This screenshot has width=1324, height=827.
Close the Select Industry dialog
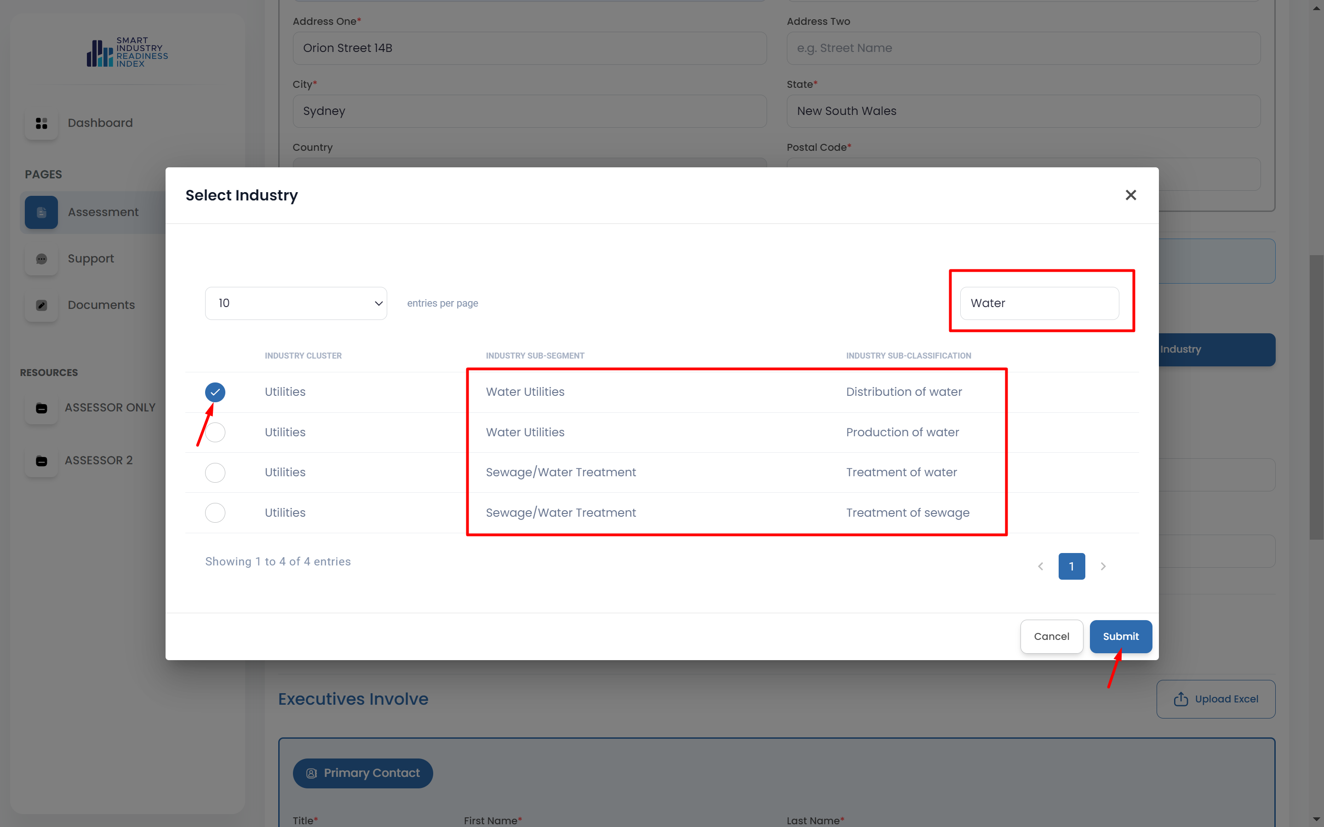pos(1130,195)
